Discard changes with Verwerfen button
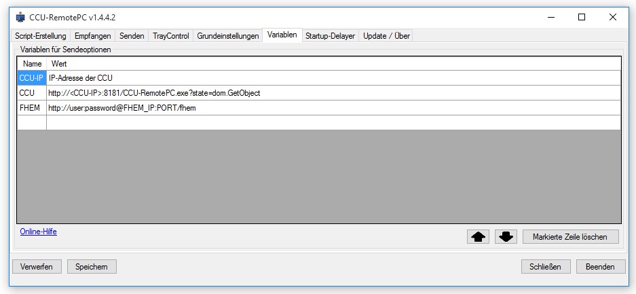This screenshot has height=294, width=636. click(x=37, y=267)
